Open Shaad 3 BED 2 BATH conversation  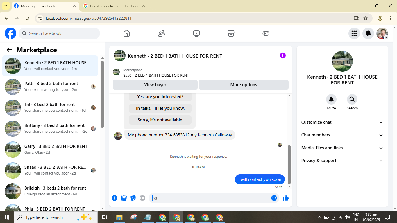[50, 170]
